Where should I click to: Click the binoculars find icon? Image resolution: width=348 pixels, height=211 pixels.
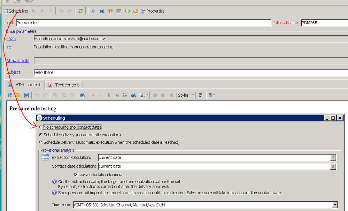click(82, 95)
